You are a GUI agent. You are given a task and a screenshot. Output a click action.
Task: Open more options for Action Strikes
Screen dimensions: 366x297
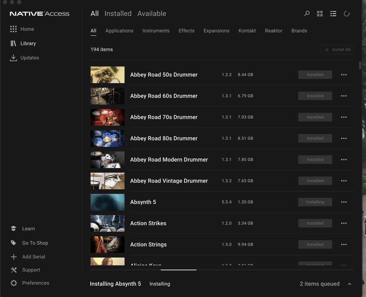coord(344,223)
